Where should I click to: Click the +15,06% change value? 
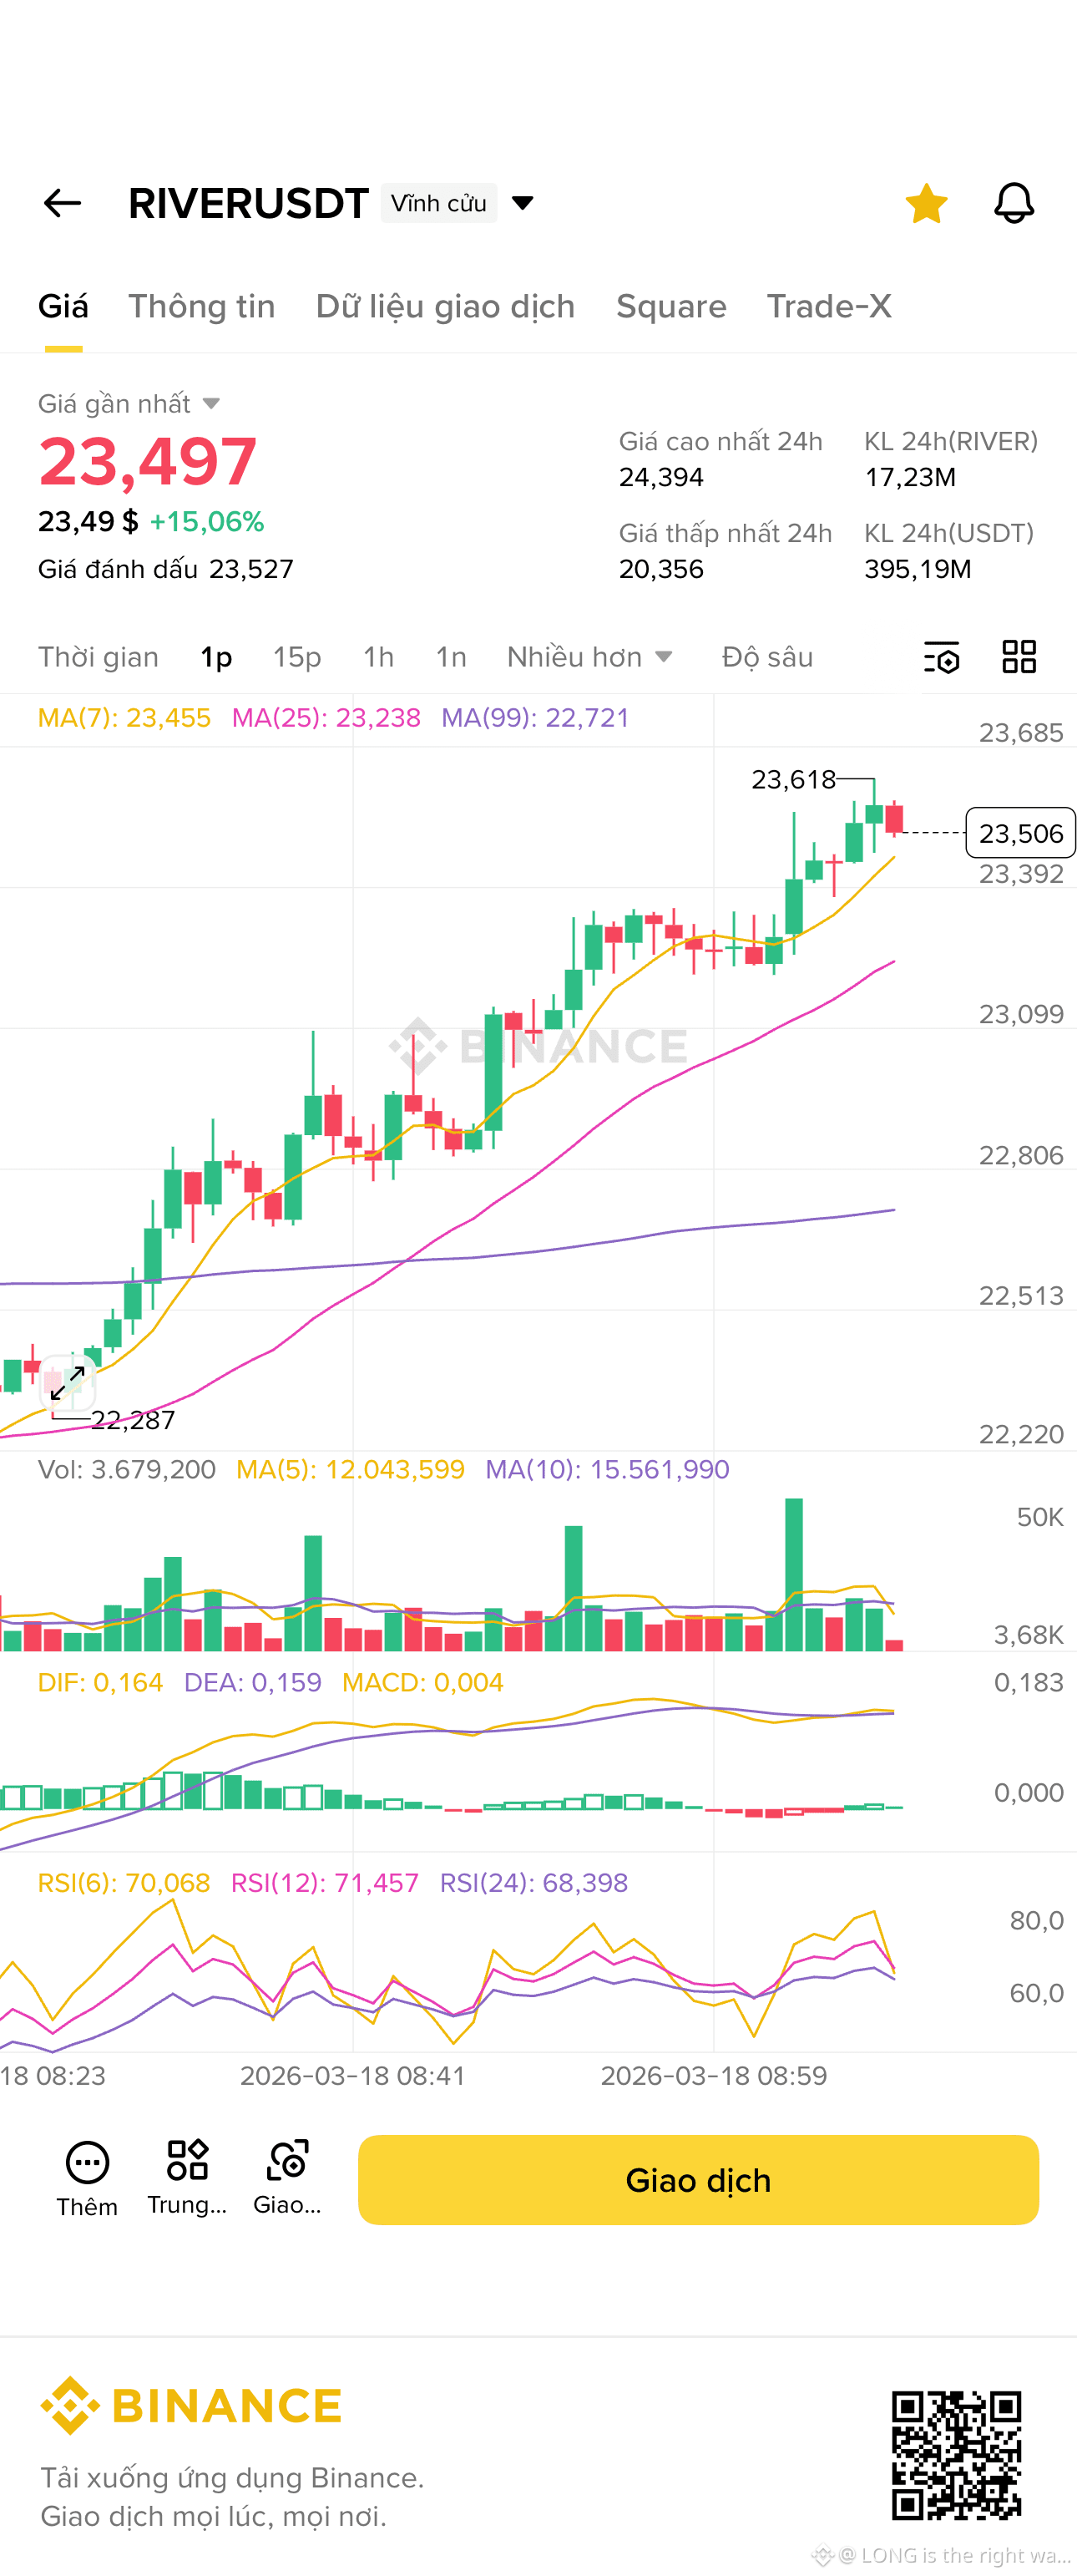(x=207, y=521)
